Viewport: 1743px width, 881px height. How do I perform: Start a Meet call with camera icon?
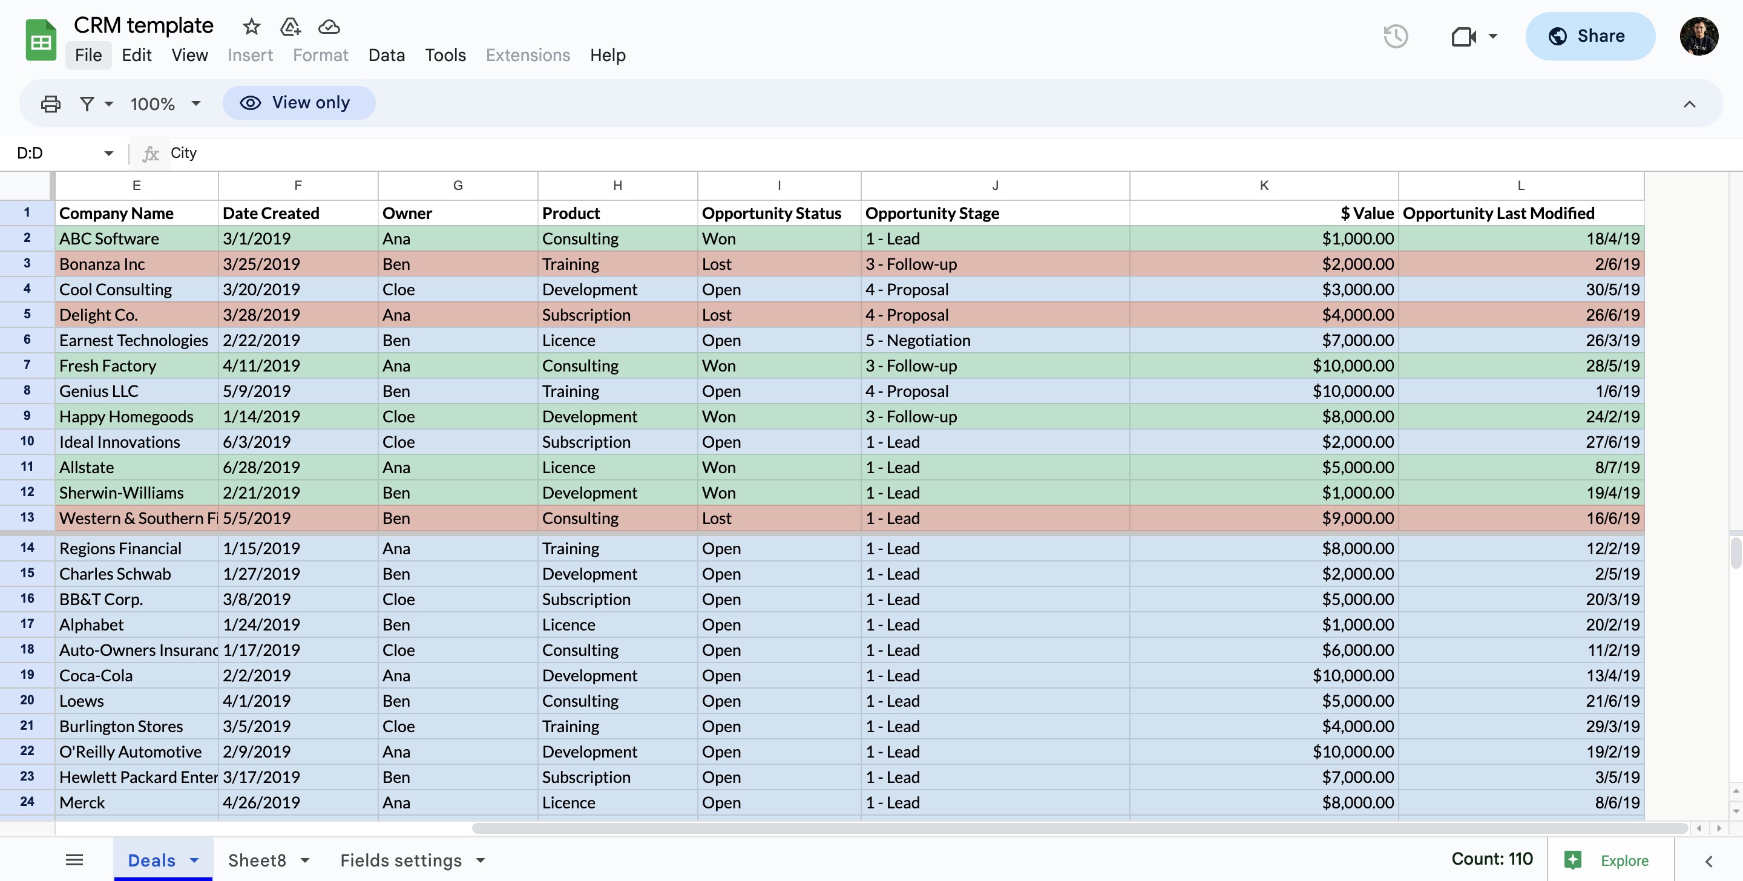1463,36
